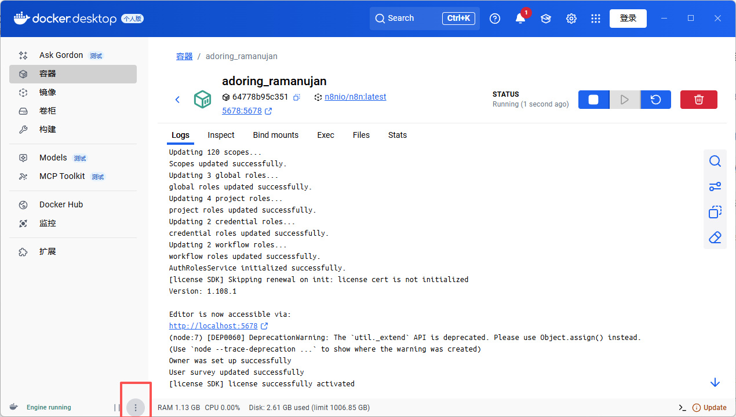Click the CPU 0.00% readout
The width and height of the screenshot is (736, 417).
pos(223,408)
